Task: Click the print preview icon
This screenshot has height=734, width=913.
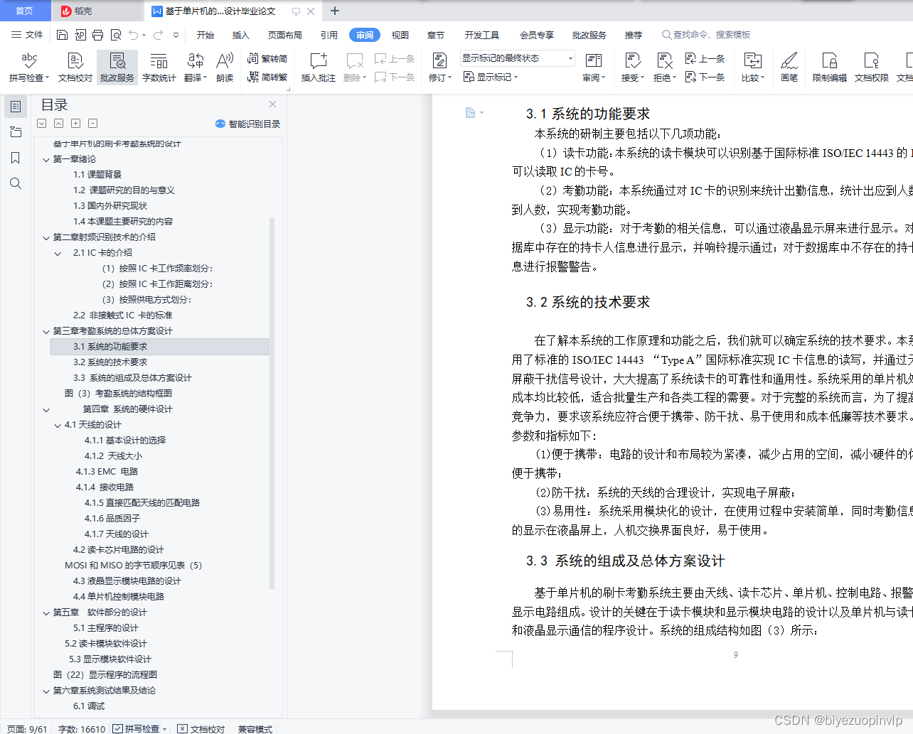Action: pyautogui.click(x=115, y=35)
